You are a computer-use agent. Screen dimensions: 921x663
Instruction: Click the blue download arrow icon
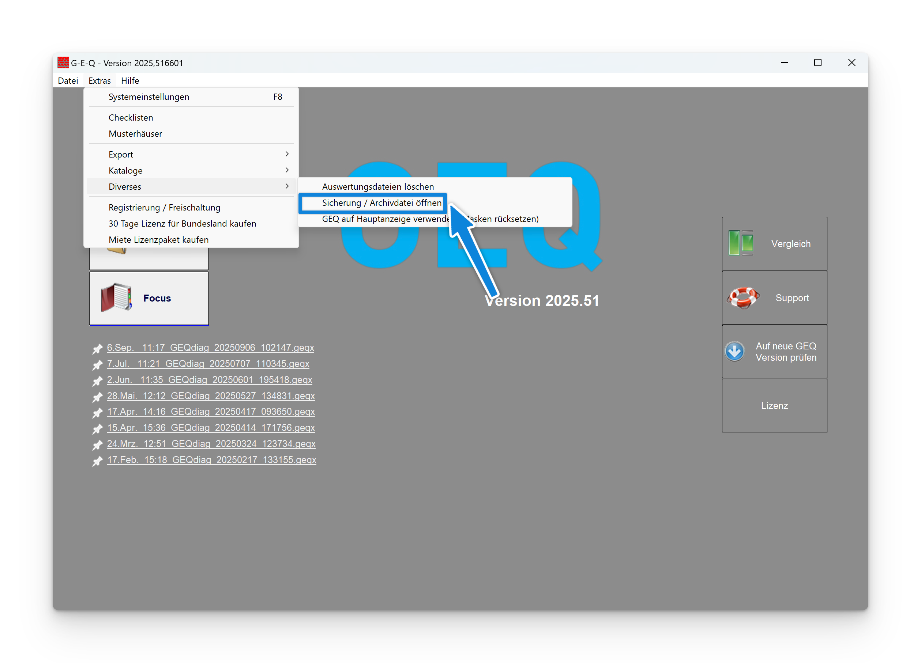click(734, 351)
